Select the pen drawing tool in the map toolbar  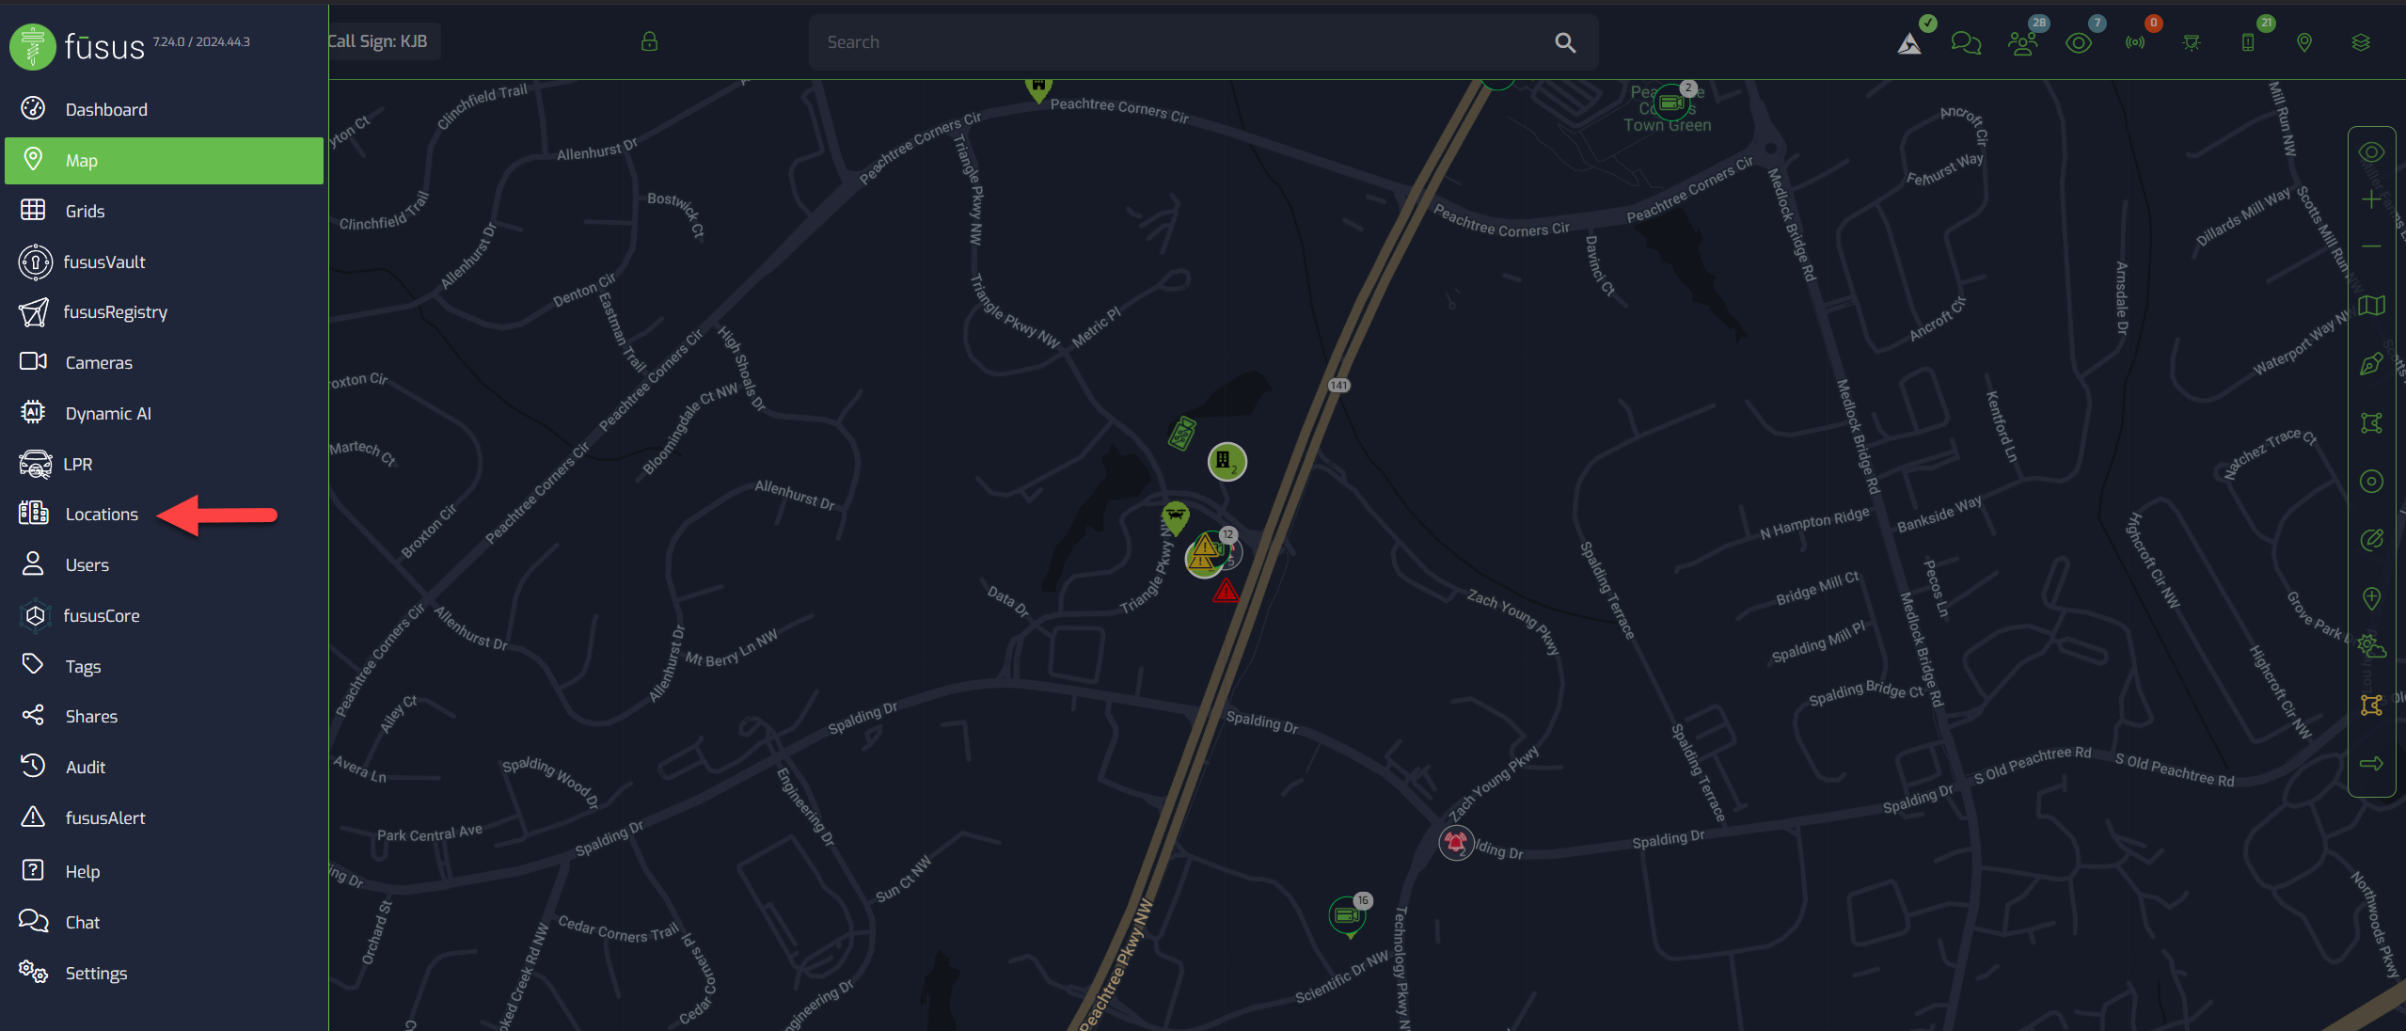point(2371,364)
